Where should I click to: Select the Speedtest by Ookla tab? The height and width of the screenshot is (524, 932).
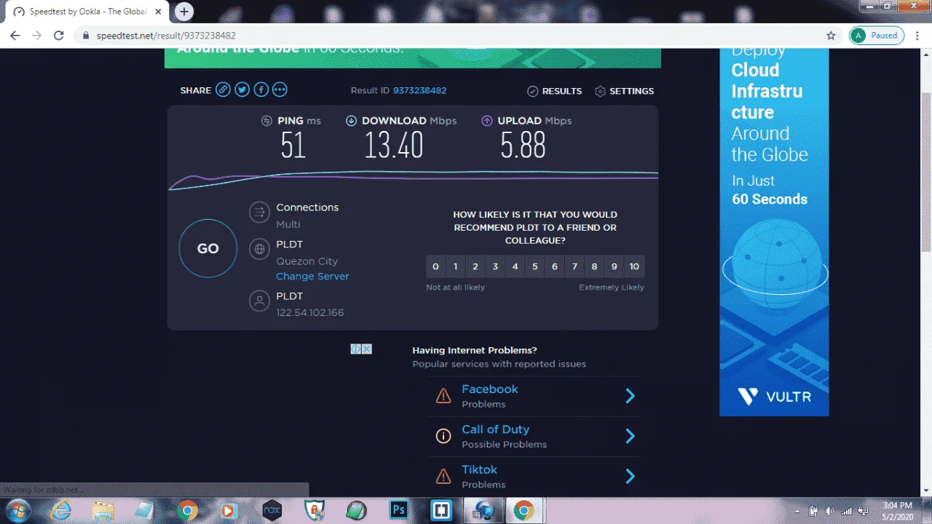(86, 12)
